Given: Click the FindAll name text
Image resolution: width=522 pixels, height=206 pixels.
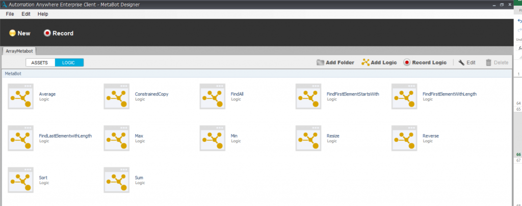Looking at the screenshot, I should pyautogui.click(x=237, y=94).
